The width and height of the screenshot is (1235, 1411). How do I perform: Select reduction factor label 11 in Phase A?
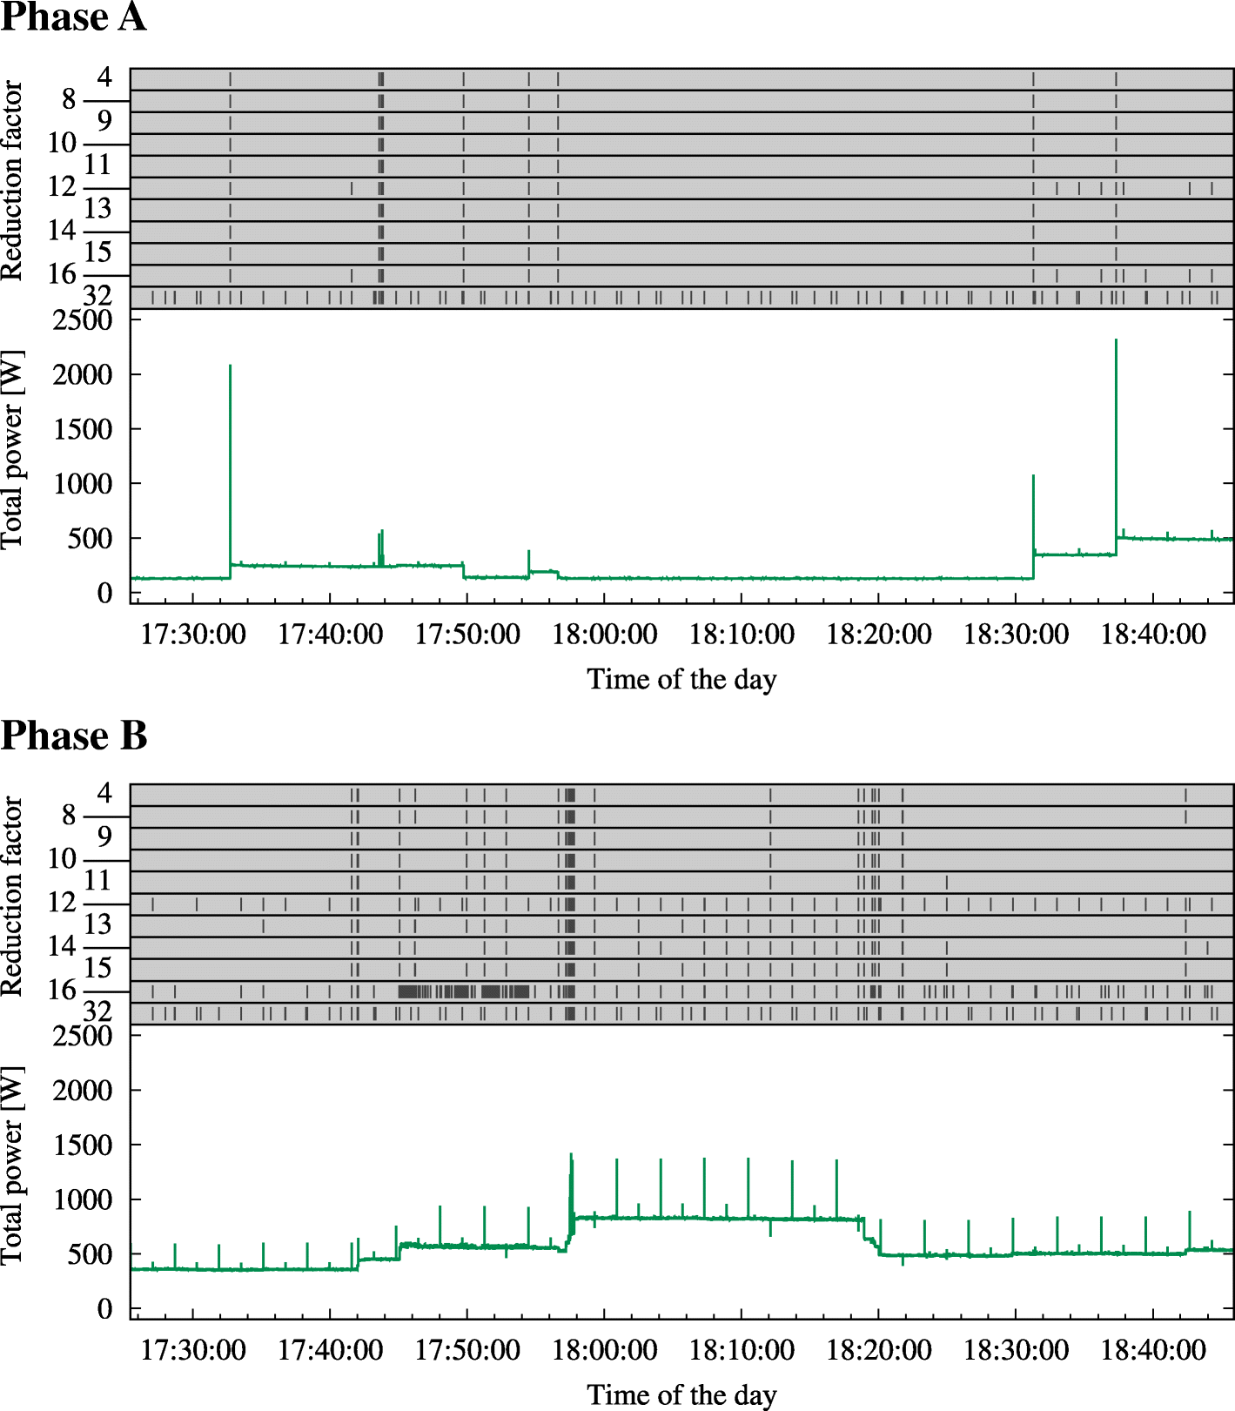97,165
